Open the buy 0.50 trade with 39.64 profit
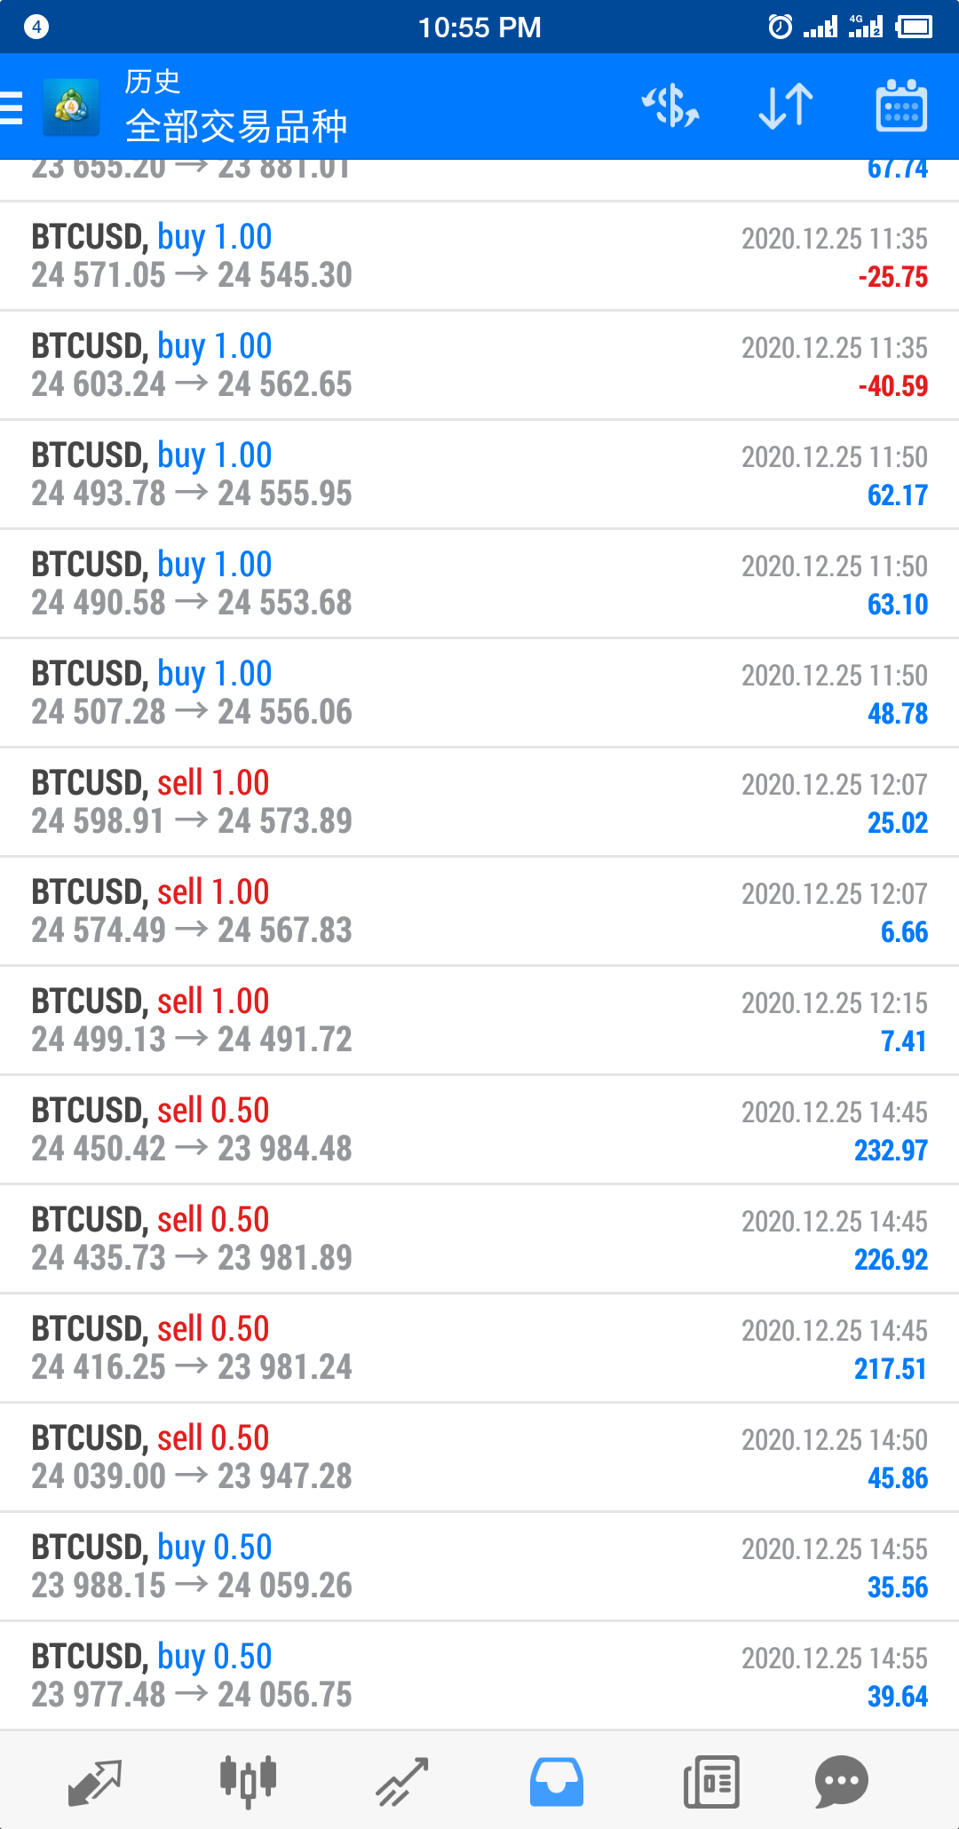This screenshot has width=959, height=1829. pos(479,1676)
